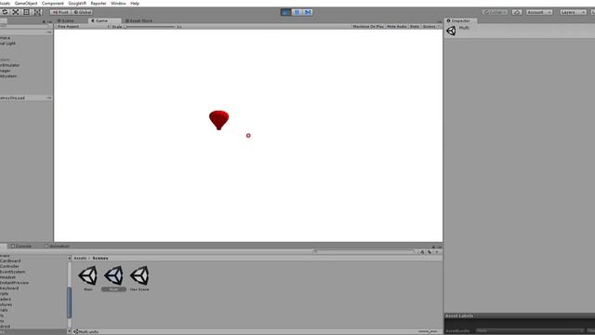The height and width of the screenshot is (335, 595).
Task: Switch to the Scene tab
Action: point(66,20)
